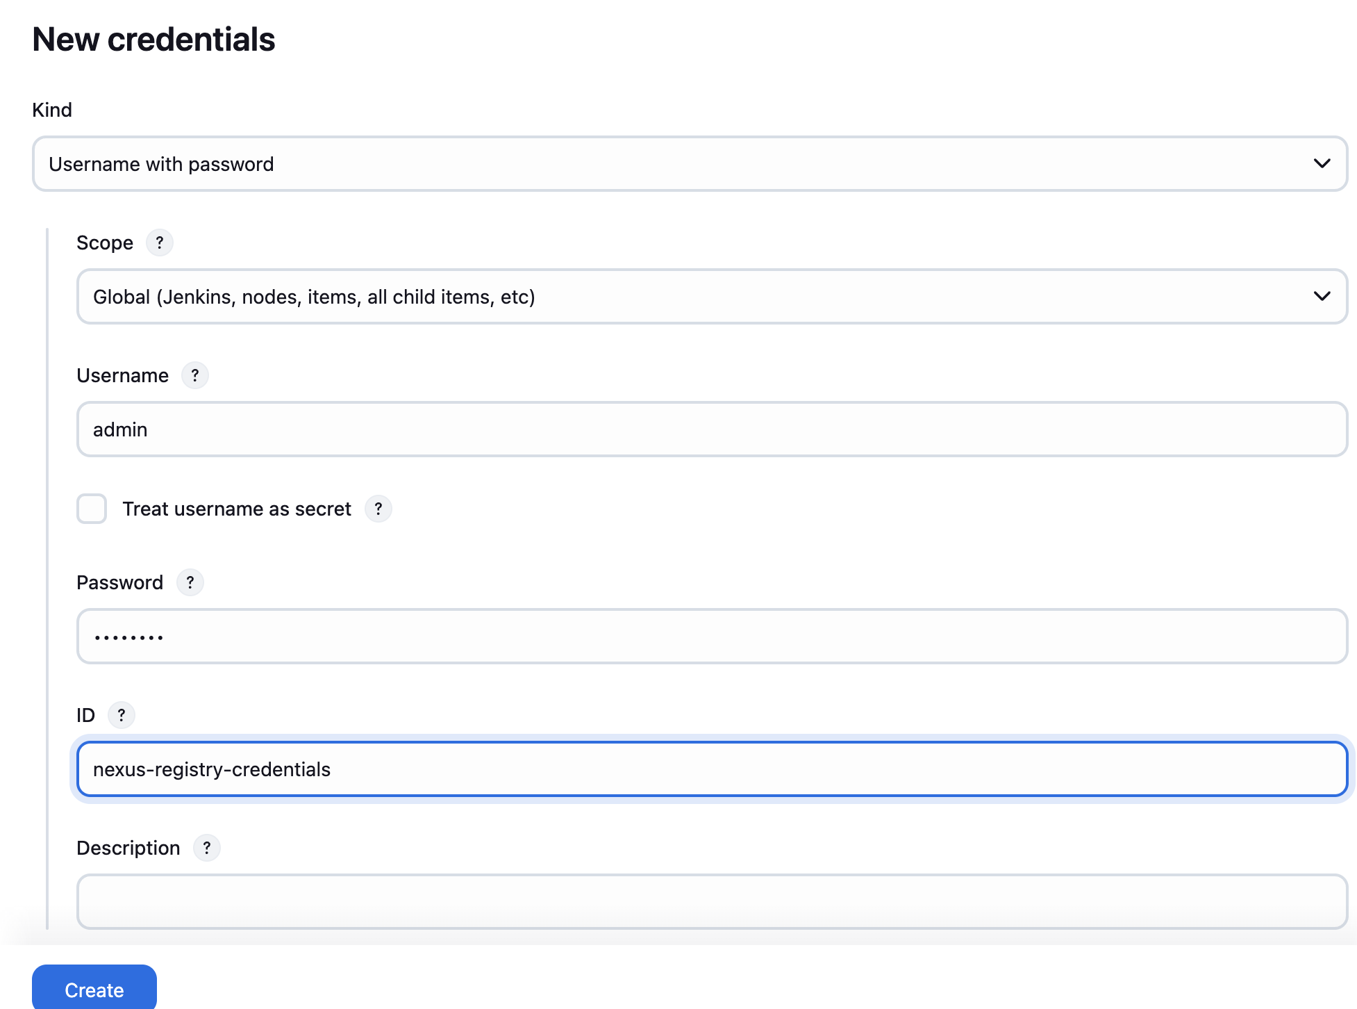Open the Kind dropdown menu
1357x1009 pixels.
689,164
